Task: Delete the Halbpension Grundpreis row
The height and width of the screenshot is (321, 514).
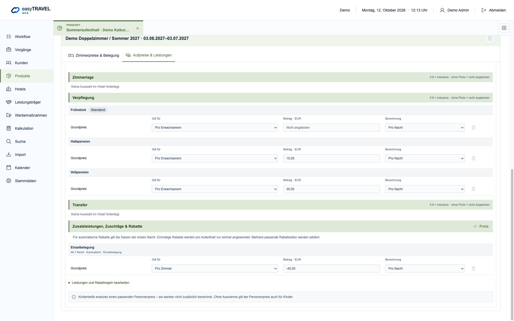Action: pyautogui.click(x=473, y=158)
